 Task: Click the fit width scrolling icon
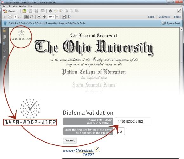(x=64, y=17)
